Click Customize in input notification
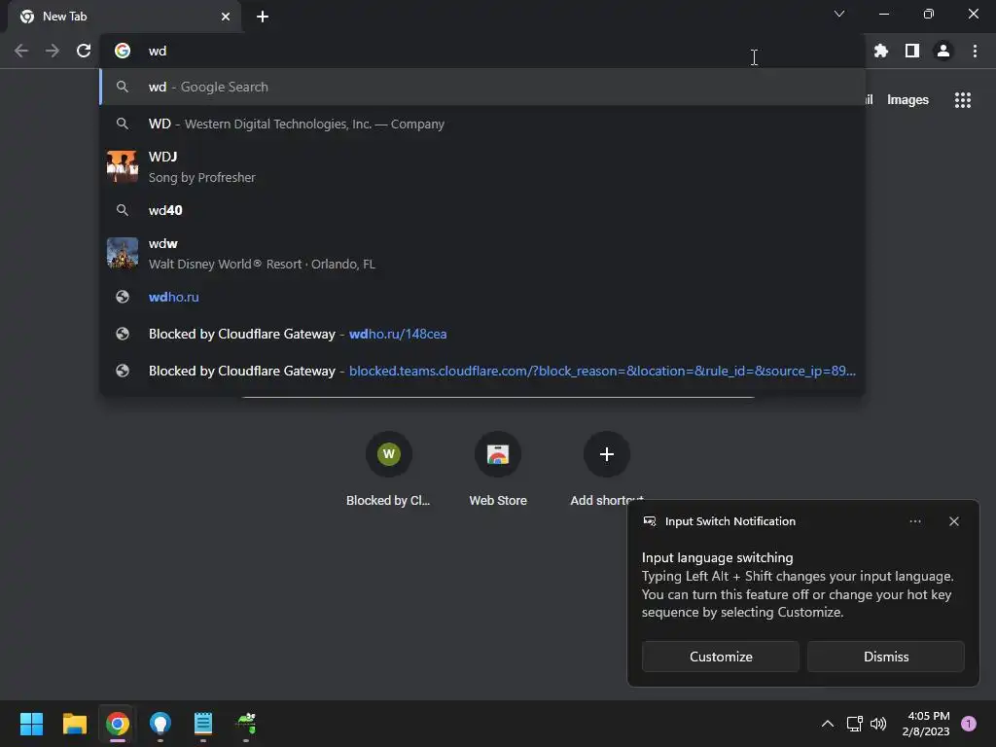Image resolution: width=996 pixels, height=747 pixels. 721,657
